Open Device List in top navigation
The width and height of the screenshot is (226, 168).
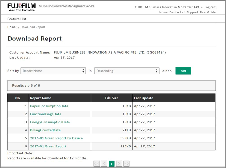[x=177, y=12]
